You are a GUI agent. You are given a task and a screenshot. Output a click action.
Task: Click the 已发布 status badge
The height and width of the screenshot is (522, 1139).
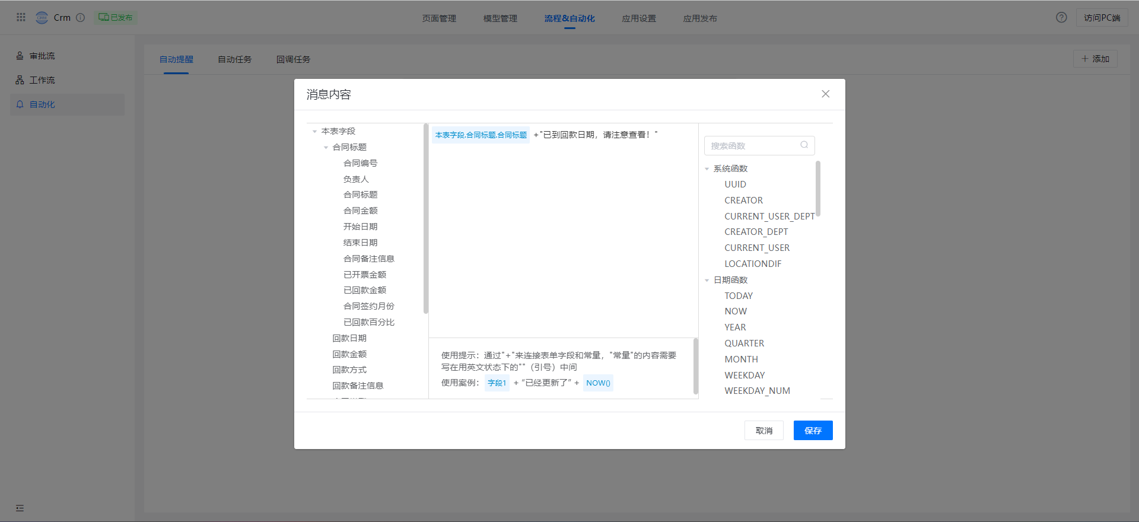pos(116,17)
